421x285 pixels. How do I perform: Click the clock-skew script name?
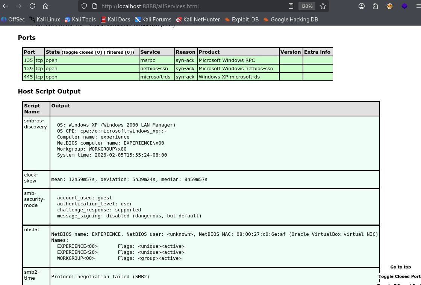coord(31,178)
